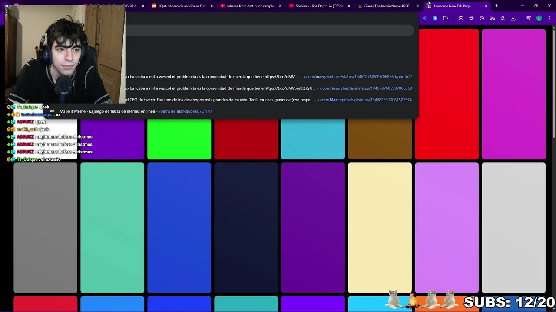Screen dimensions: 556x312
Task: Click the purple tile in the bottom row
Action: coord(313,304)
